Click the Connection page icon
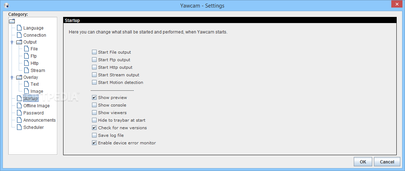This screenshot has height=171, width=405. tap(19, 35)
